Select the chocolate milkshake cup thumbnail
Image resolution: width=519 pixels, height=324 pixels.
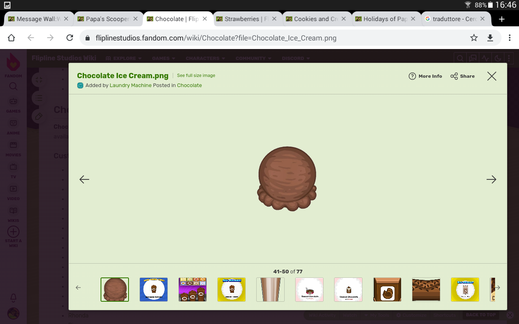pos(270,290)
